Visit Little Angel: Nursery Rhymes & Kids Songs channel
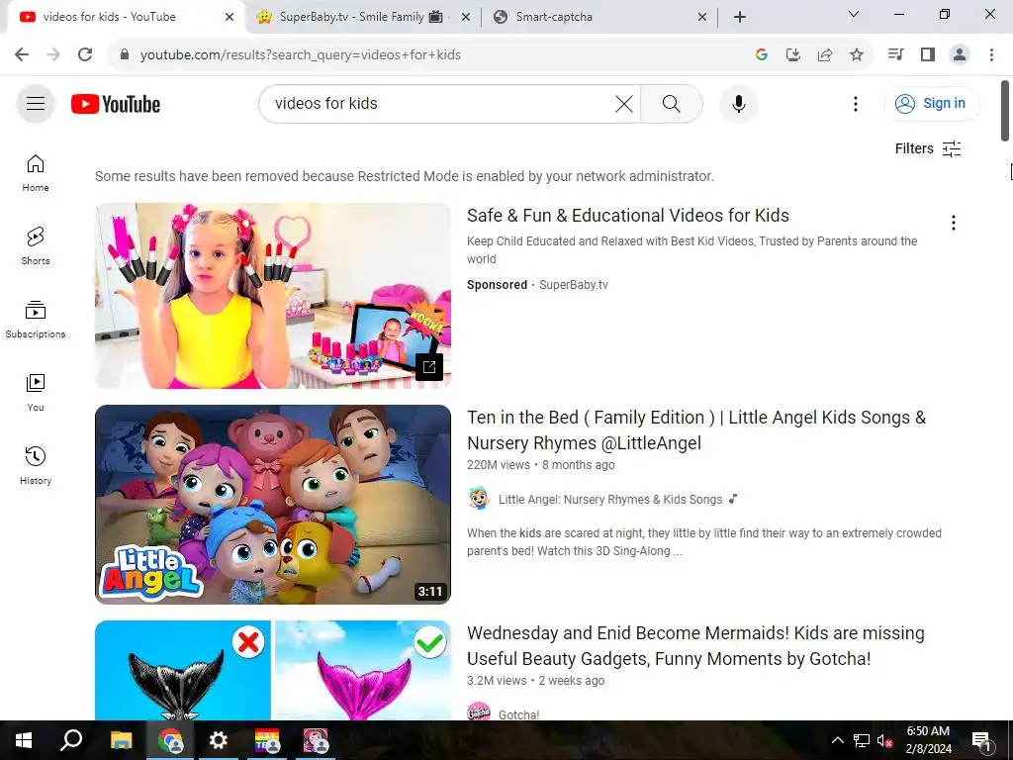The width and height of the screenshot is (1013, 760). (609, 500)
